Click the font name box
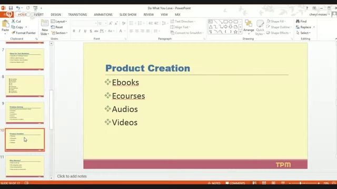337x189 pixels. coord(84,23)
